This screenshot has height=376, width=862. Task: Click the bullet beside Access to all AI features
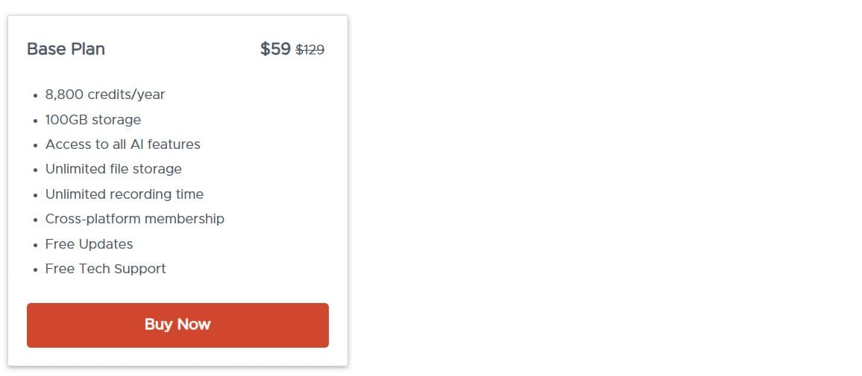coord(35,145)
